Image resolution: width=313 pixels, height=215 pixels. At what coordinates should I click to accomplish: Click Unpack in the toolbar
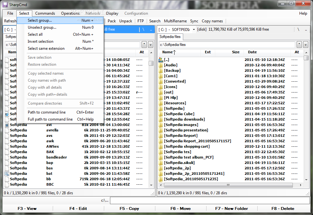(126, 21)
